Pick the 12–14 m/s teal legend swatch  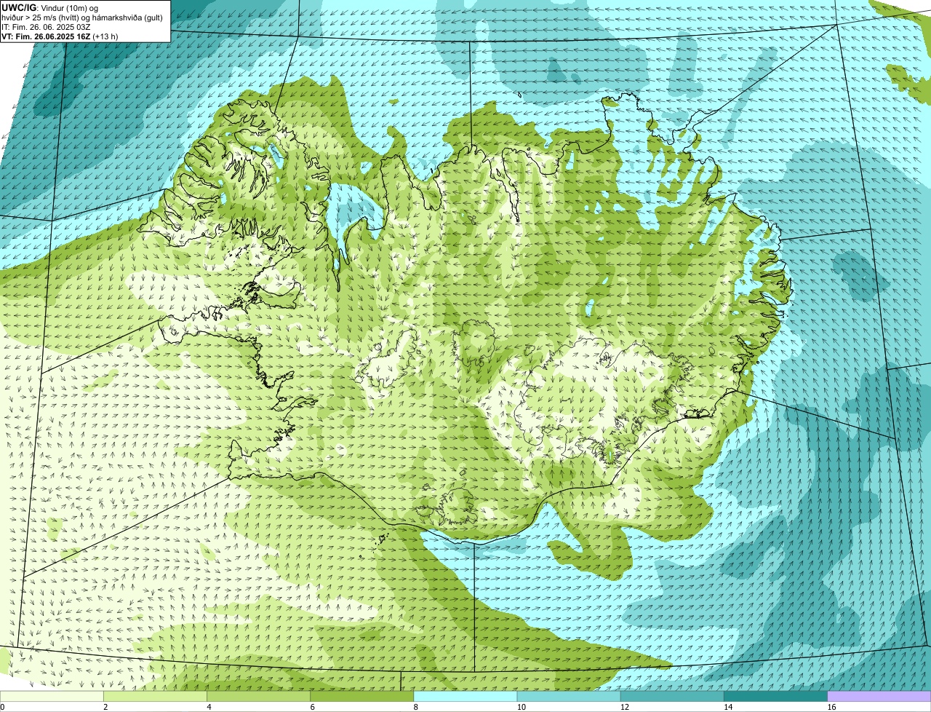[672, 696]
